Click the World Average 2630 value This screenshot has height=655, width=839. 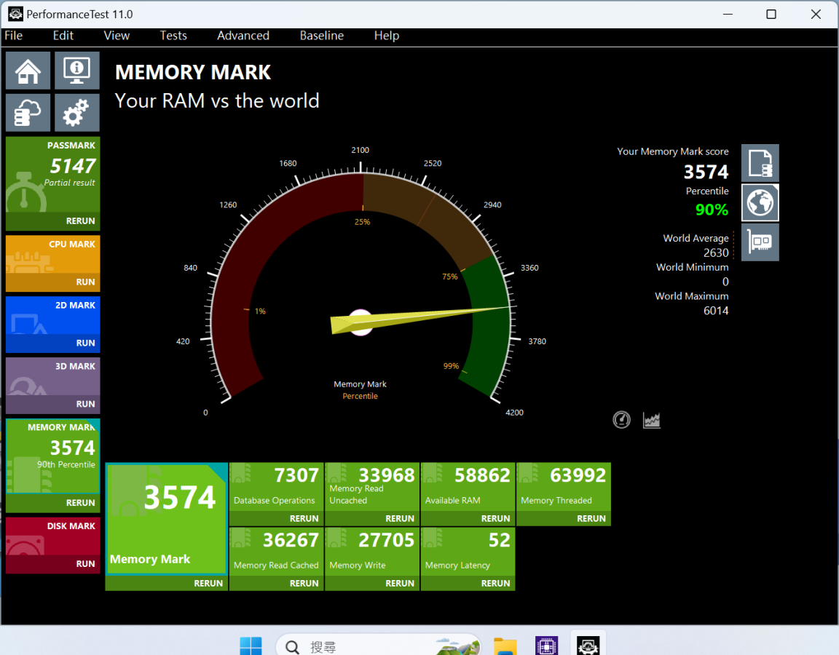pyautogui.click(x=716, y=253)
